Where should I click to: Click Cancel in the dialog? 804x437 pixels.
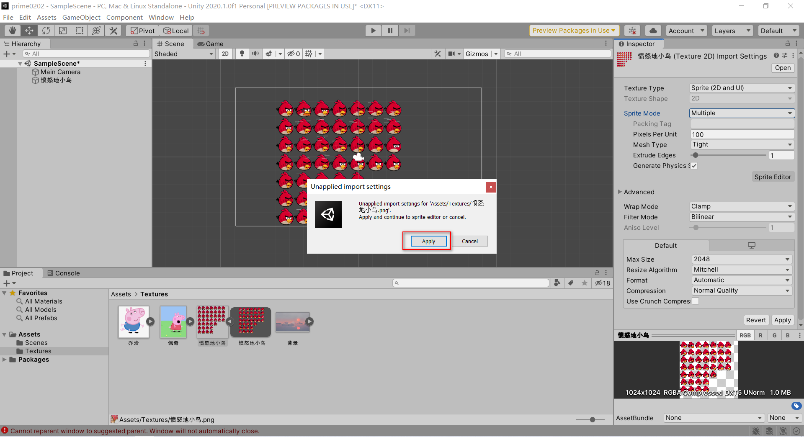[x=470, y=241]
